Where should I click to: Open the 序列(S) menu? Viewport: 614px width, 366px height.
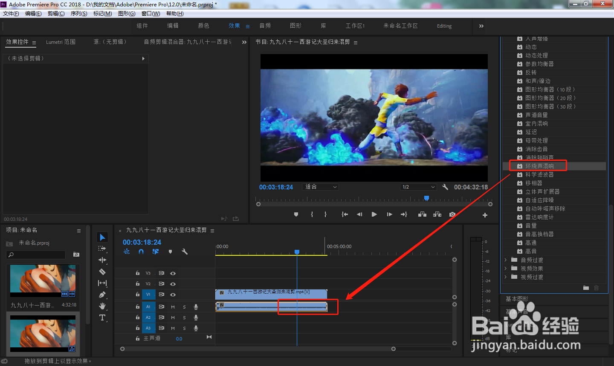tap(79, 14)
